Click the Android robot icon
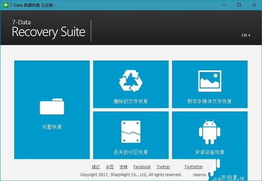The width and height of the screenshot is (262, 181). click(210, 132)
